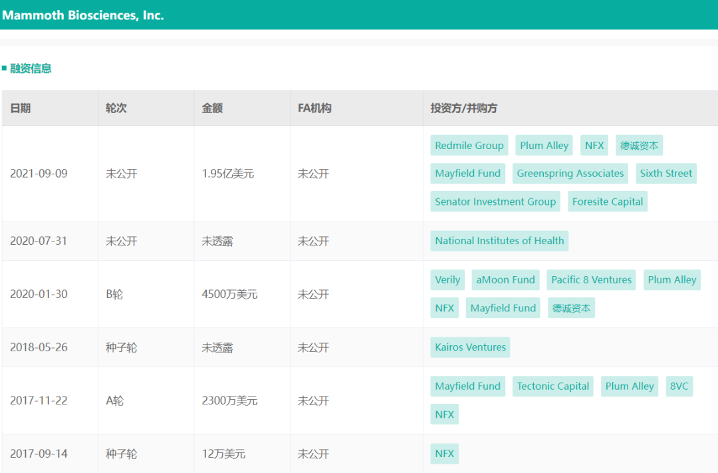Click the Verily investor tag
The width and height of the screenshot is (718, 473).
447,280
